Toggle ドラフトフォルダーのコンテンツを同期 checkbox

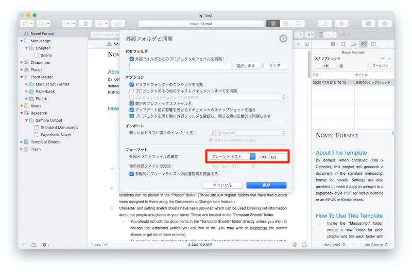pyautogui.click(x=132, y=85)
